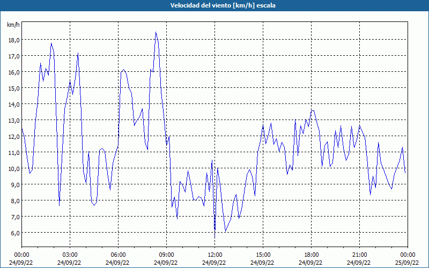Click the 18:00 time axis label
The image size is (429, 268).
pyautogui.click(x=311, y=255)
